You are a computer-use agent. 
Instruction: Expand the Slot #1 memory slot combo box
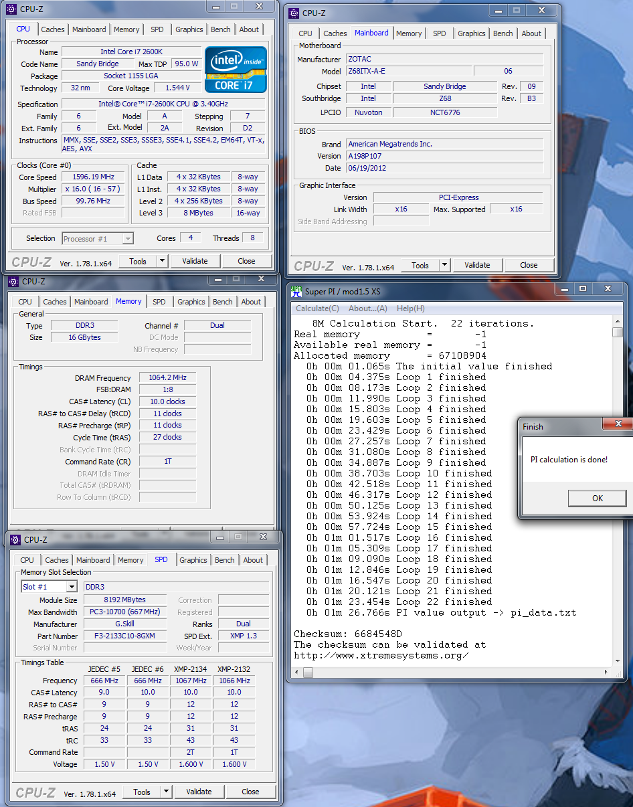(x=71, y=587)
